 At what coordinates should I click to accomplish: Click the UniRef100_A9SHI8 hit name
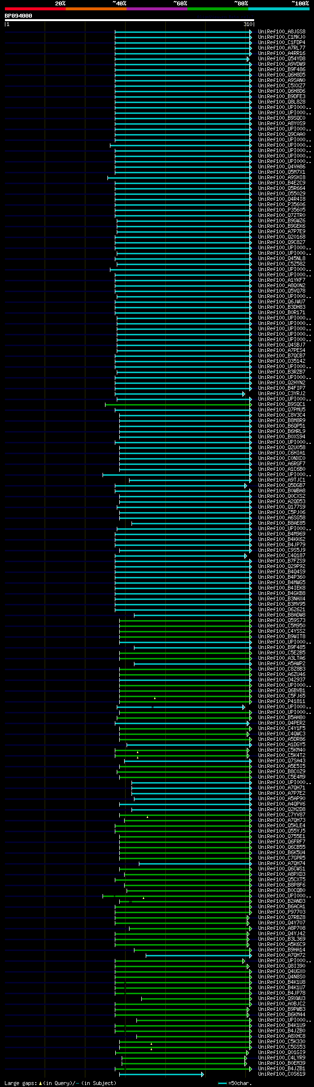click(282, 177)
